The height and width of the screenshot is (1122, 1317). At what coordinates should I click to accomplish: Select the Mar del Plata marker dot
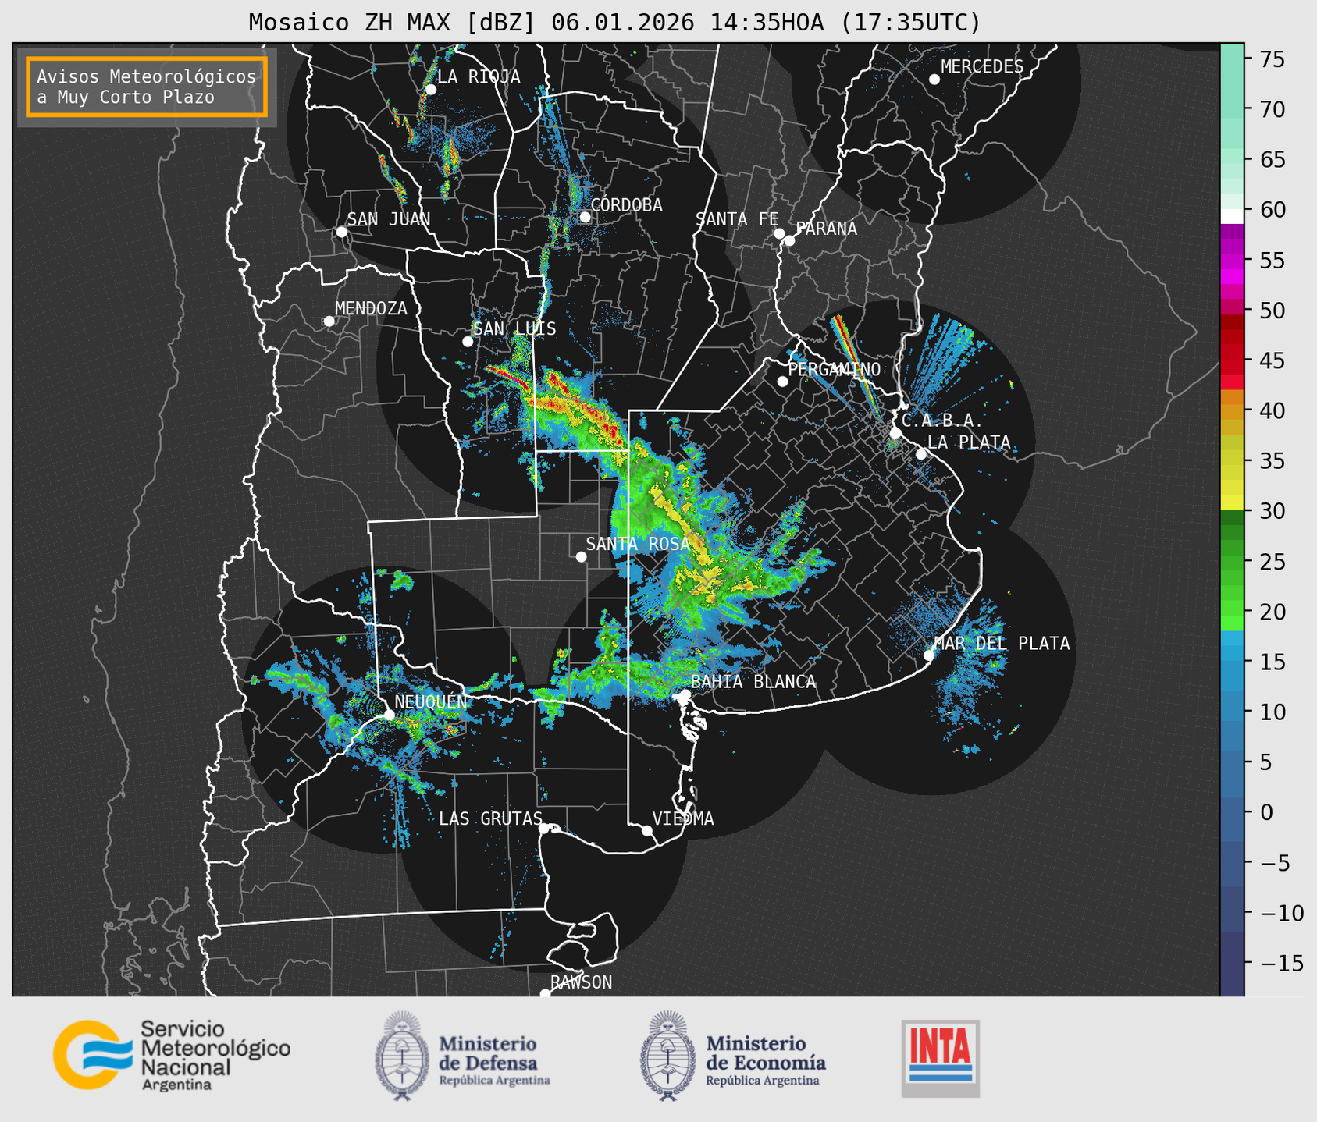pyautogui.click(x=928, y=655)
